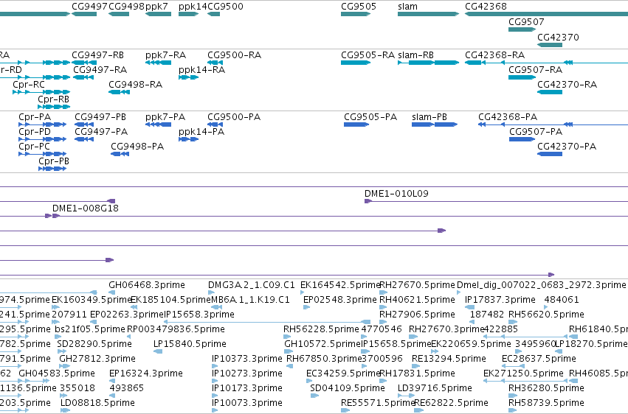The height and width of the screenshot is (414, 628).
Task: Select transcript Cpr-RC
Action: pyautogui.click(x=29, y=85)
